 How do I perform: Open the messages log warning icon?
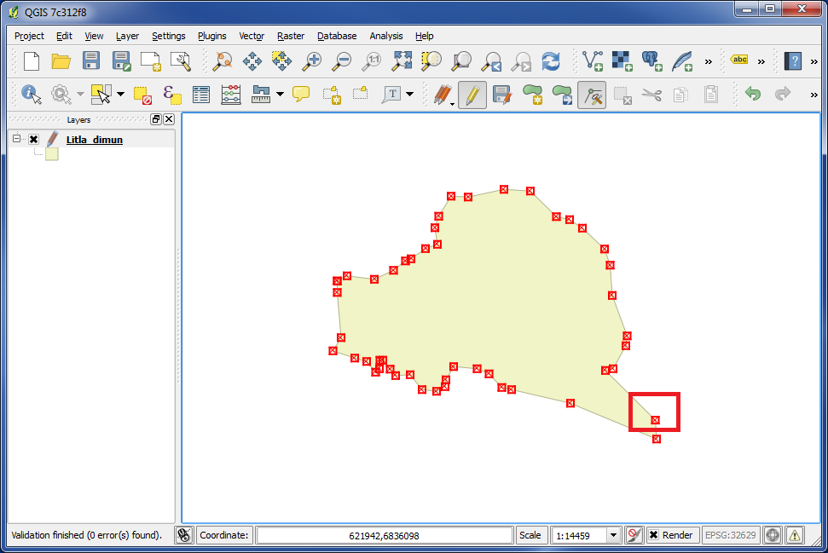click(x=795, y=535)
